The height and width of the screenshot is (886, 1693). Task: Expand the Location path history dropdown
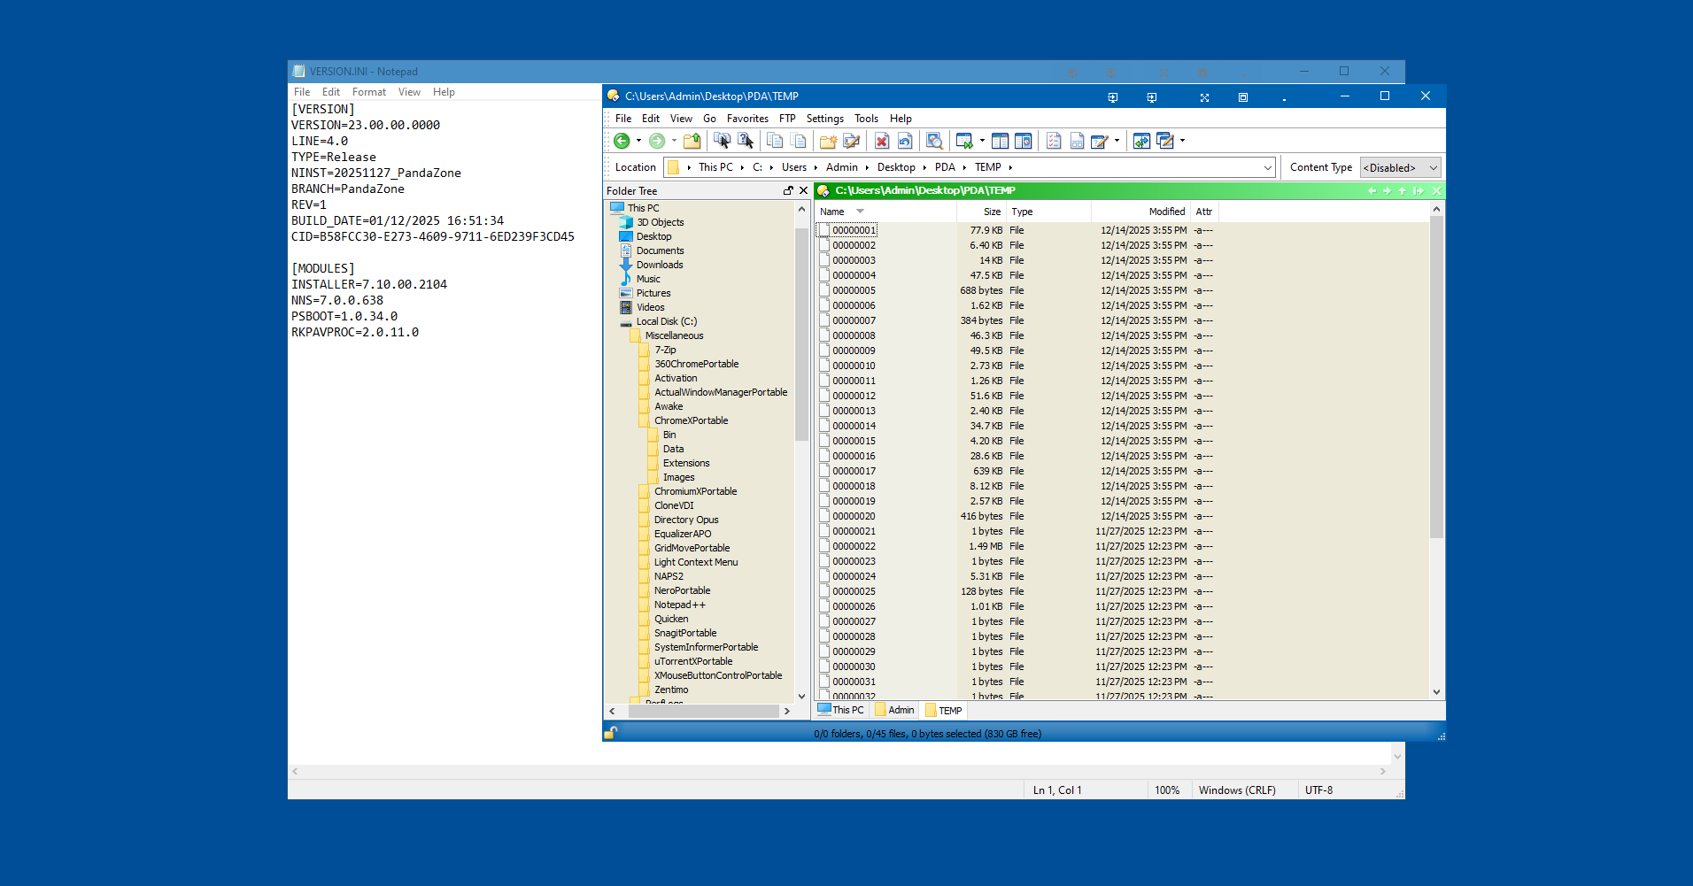click(x=1267, y=168)
